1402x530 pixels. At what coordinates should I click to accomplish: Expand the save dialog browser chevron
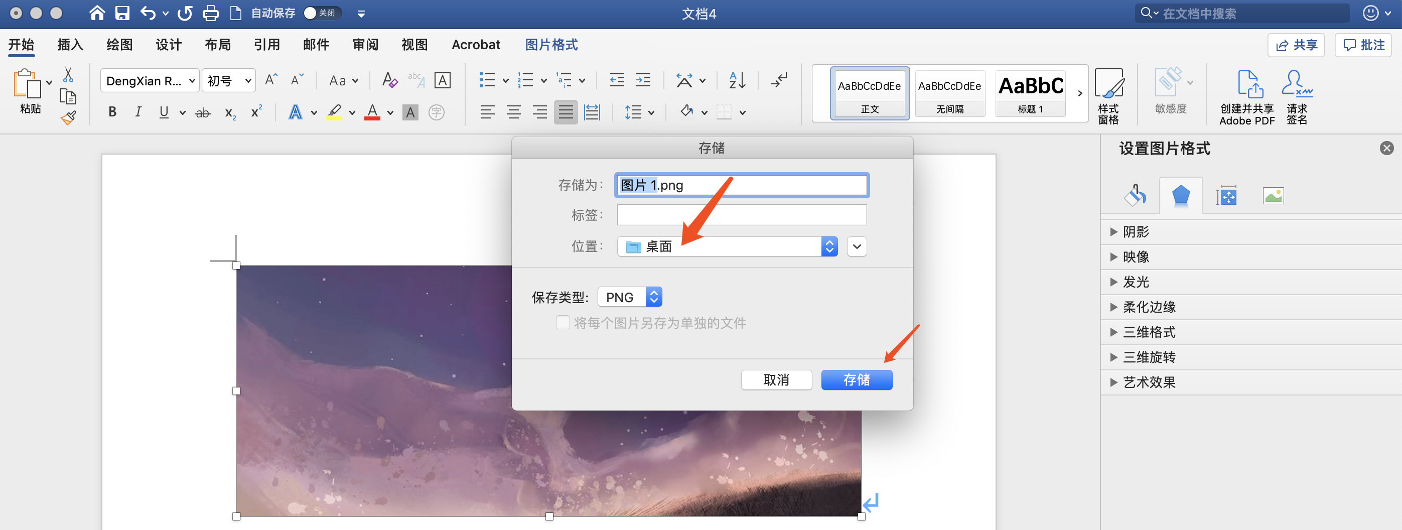tap(857, 246)
